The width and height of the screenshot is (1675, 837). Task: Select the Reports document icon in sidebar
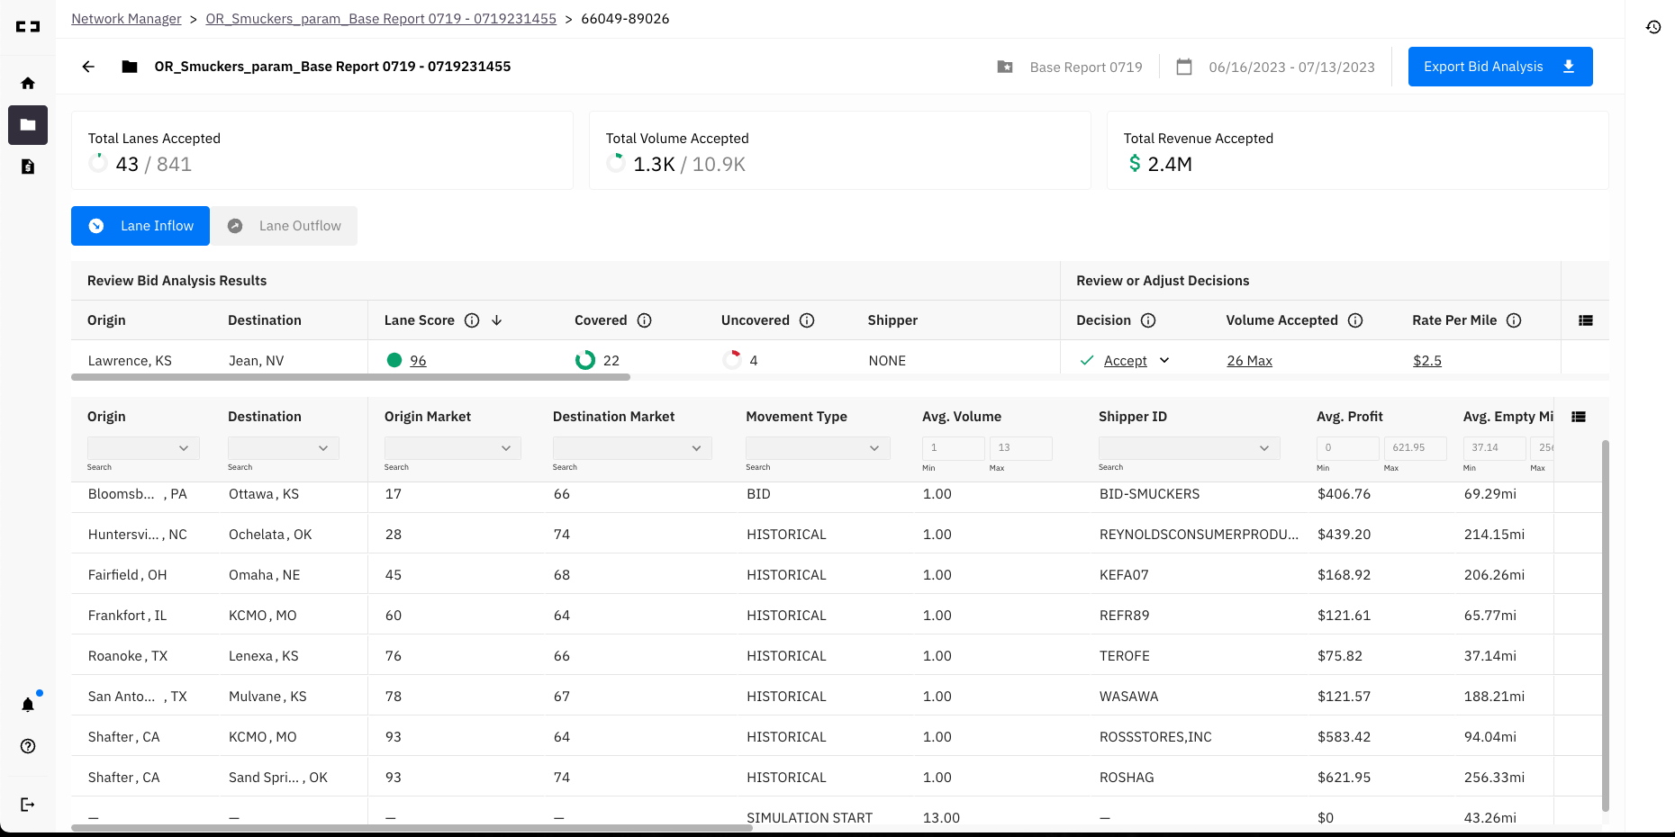pos(28,166)
